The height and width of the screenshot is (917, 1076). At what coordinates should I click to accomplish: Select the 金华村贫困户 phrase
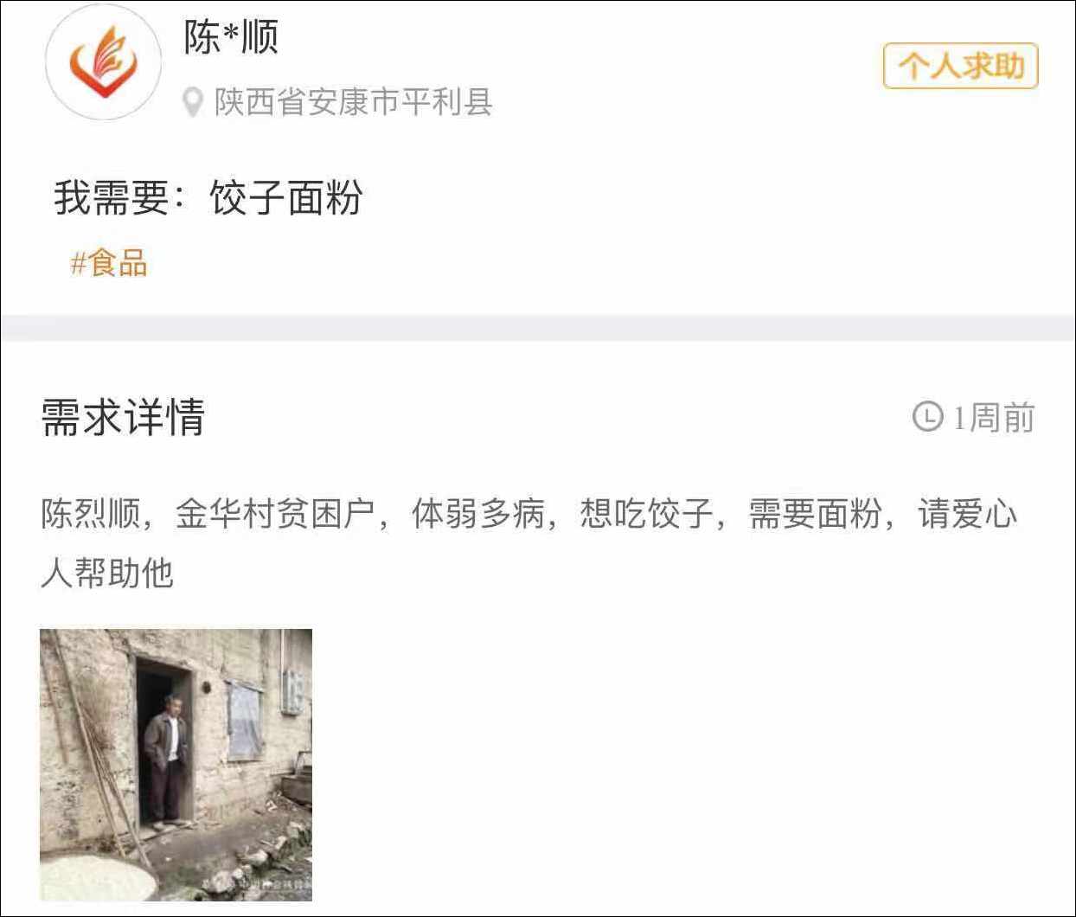pyautogui.click(x=275, y=514)
